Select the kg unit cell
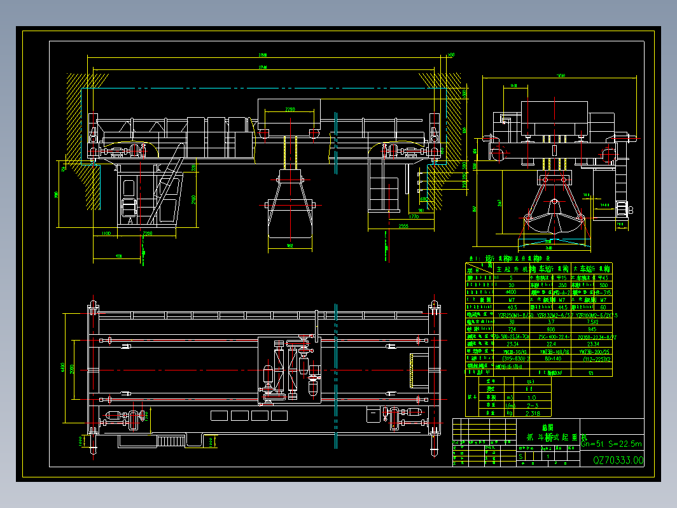 [x=510, y=413]
